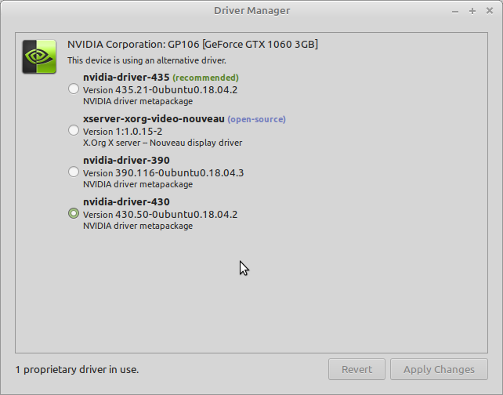Click the selected nvidia-driver-430 radio button

[74, 213]
